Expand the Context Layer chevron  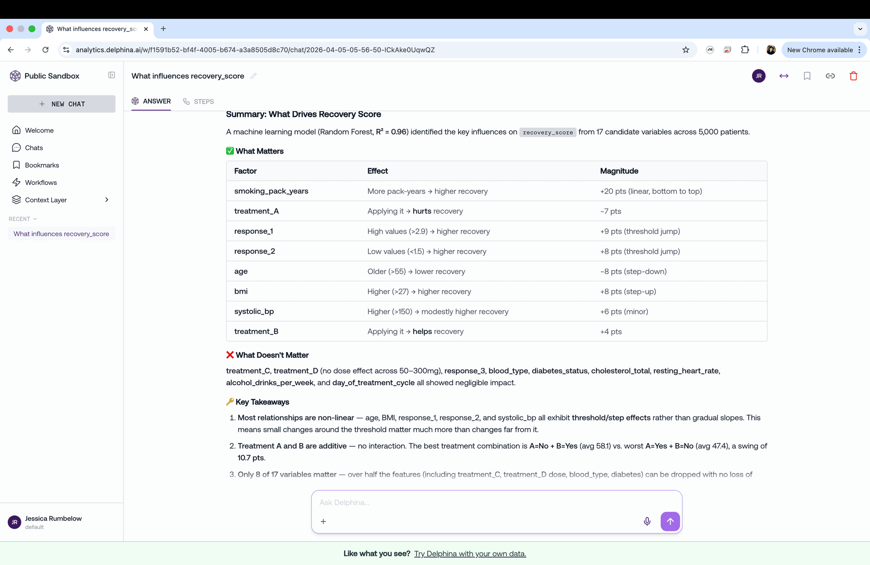point(107,200)
